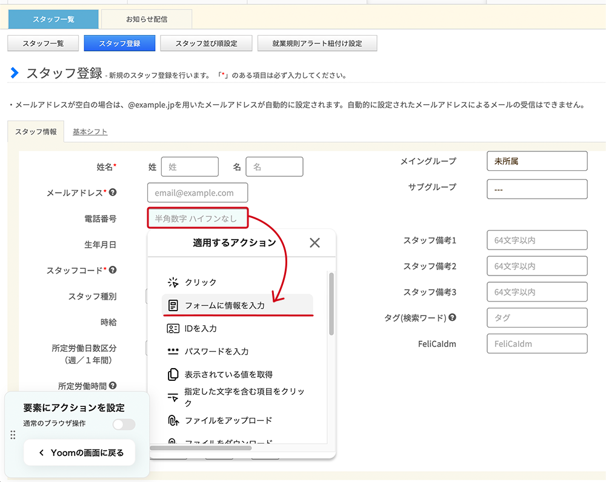
Task: Click the help icon next to メールアドレス
Action: 113,193
